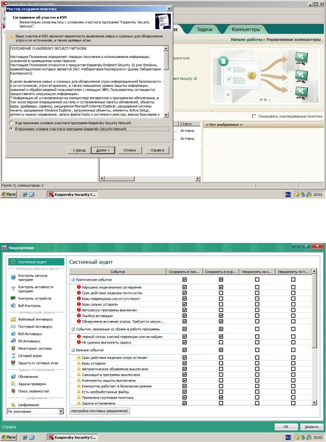The height and width of the screenshot is (442, 326).
Task: Click the 'Управляемые компьютеры' breadcrumb text
Action: [293, 40]
